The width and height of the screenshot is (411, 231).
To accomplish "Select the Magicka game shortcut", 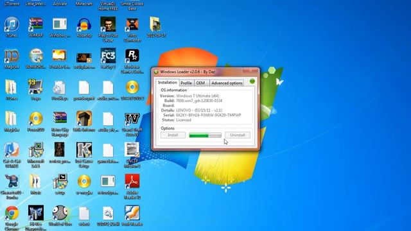I will (x=12, y=56).
